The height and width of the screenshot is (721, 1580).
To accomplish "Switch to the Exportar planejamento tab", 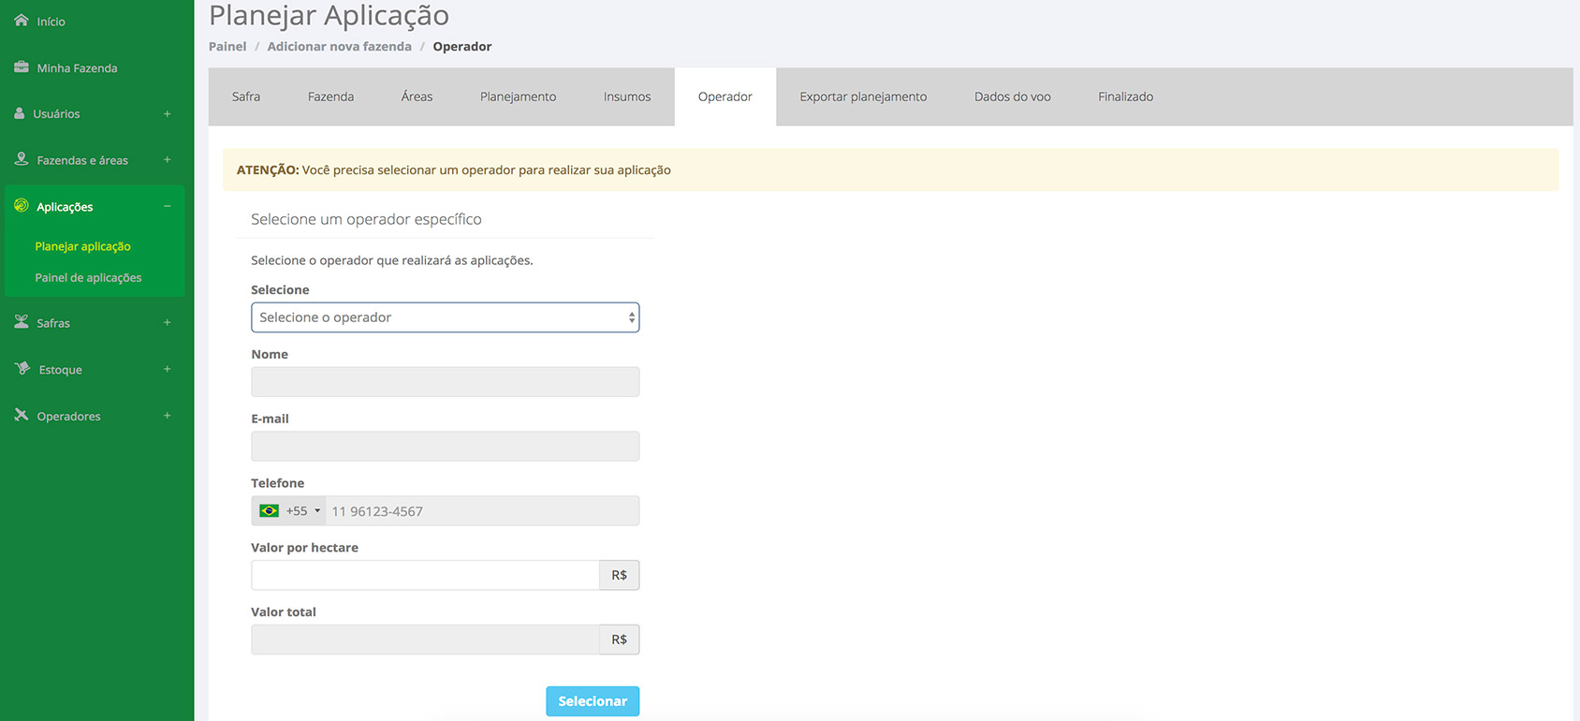I will click(862, 96).
